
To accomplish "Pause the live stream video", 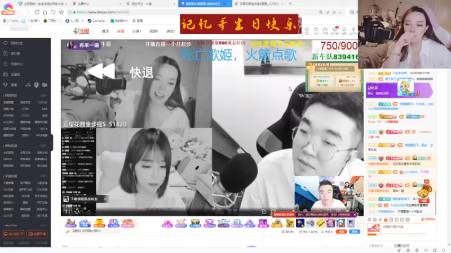I will pyautogui.click(x=67, y=212).
